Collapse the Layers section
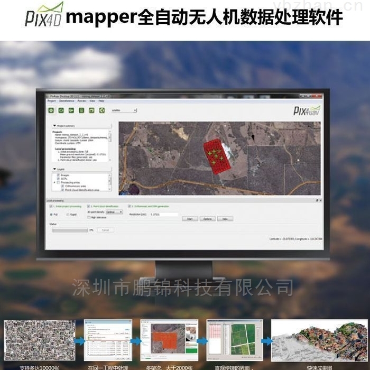Screen dimensions: 370x370 [54, 169]
